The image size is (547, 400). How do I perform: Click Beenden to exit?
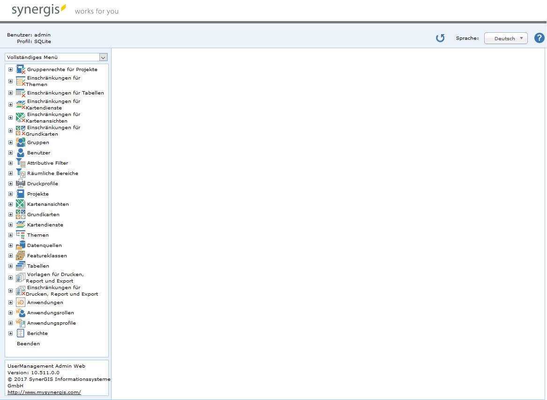click(x=28, y=344)
